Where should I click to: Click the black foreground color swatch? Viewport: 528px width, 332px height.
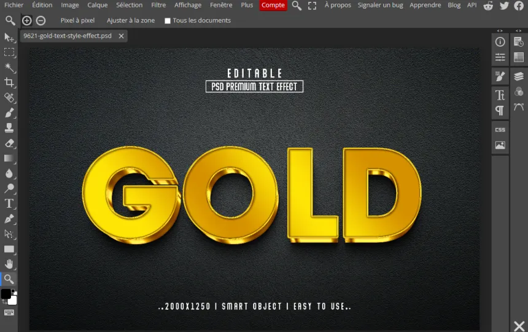pyautogui.click(x=6, y=294)
